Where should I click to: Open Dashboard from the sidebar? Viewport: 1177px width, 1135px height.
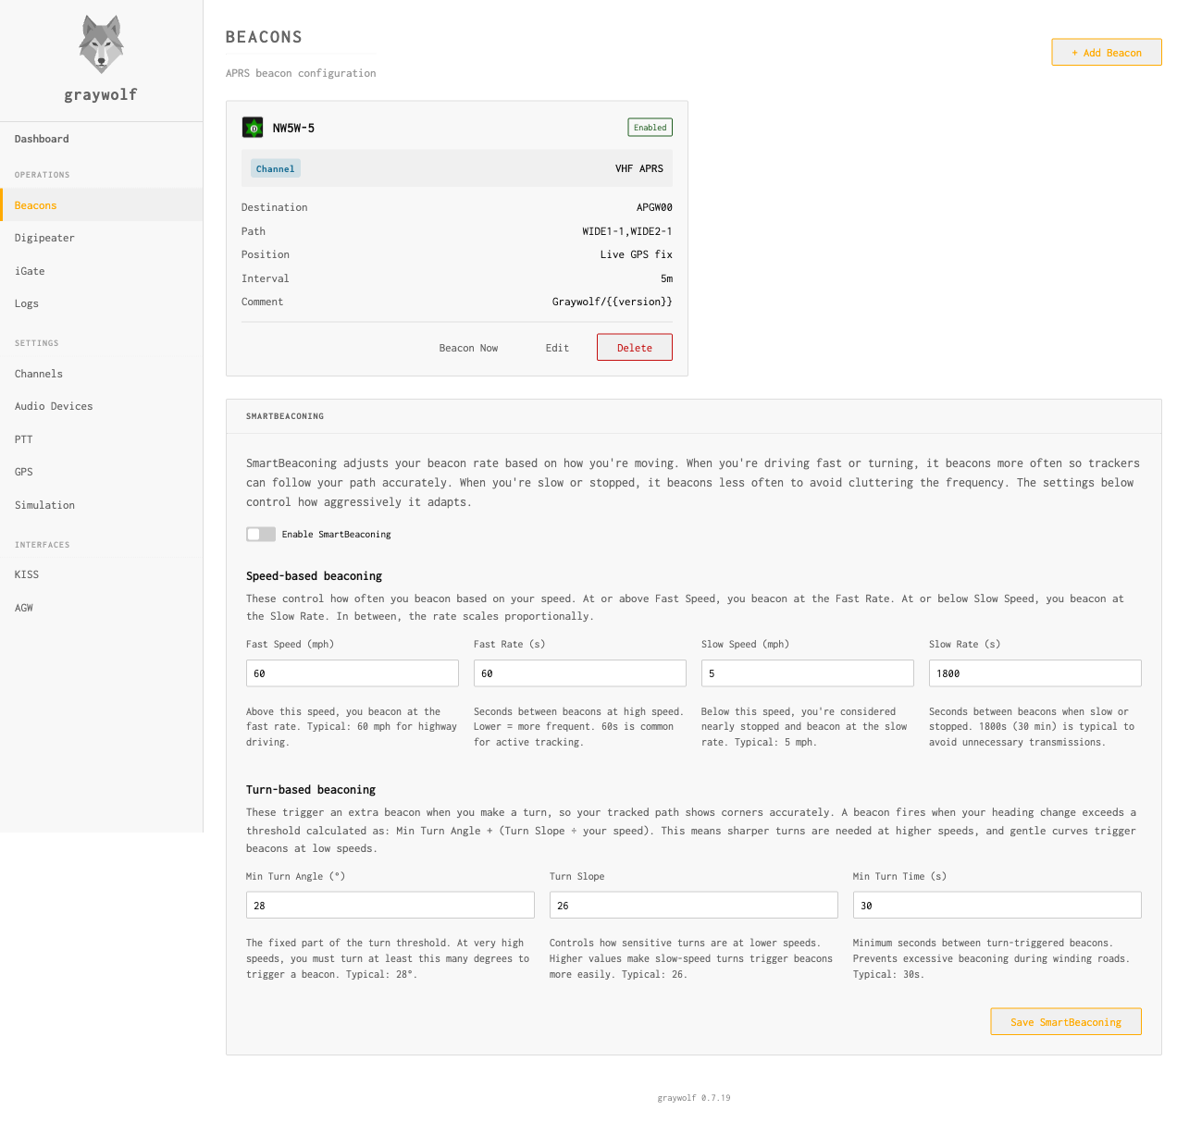coord(41,139)
